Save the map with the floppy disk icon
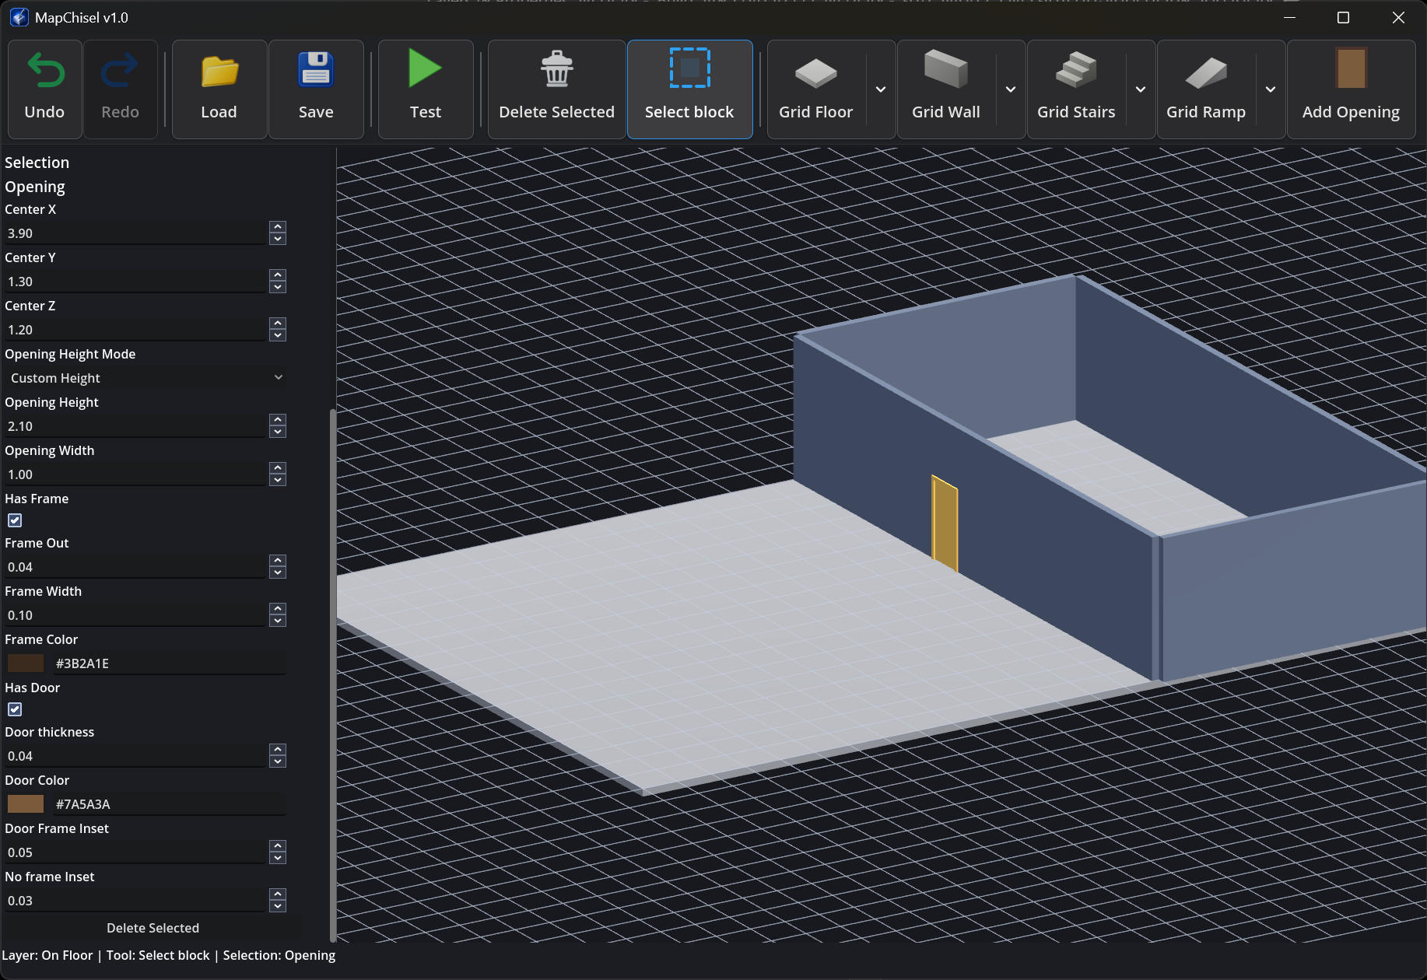1427x980 pixels. (316, 70)
